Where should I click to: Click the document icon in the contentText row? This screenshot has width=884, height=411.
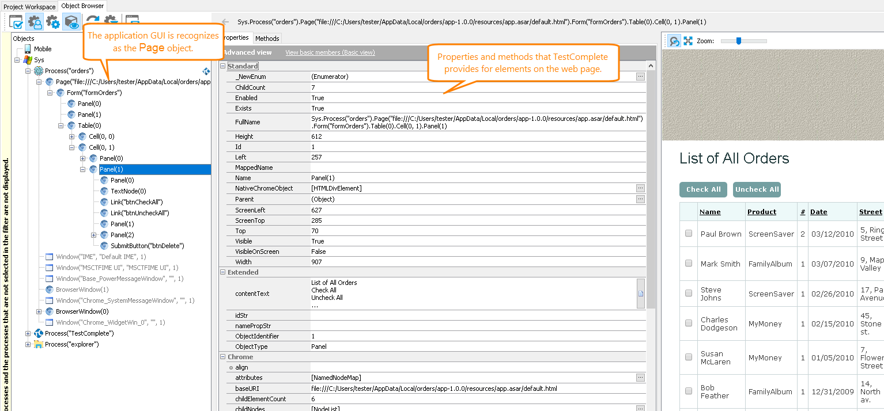click(640, 294)
